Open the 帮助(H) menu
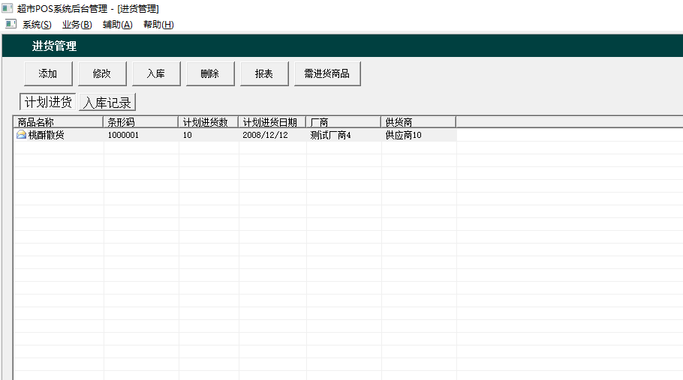 click(158, 25)
